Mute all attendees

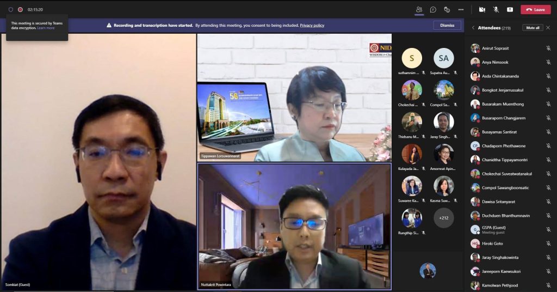533,28
